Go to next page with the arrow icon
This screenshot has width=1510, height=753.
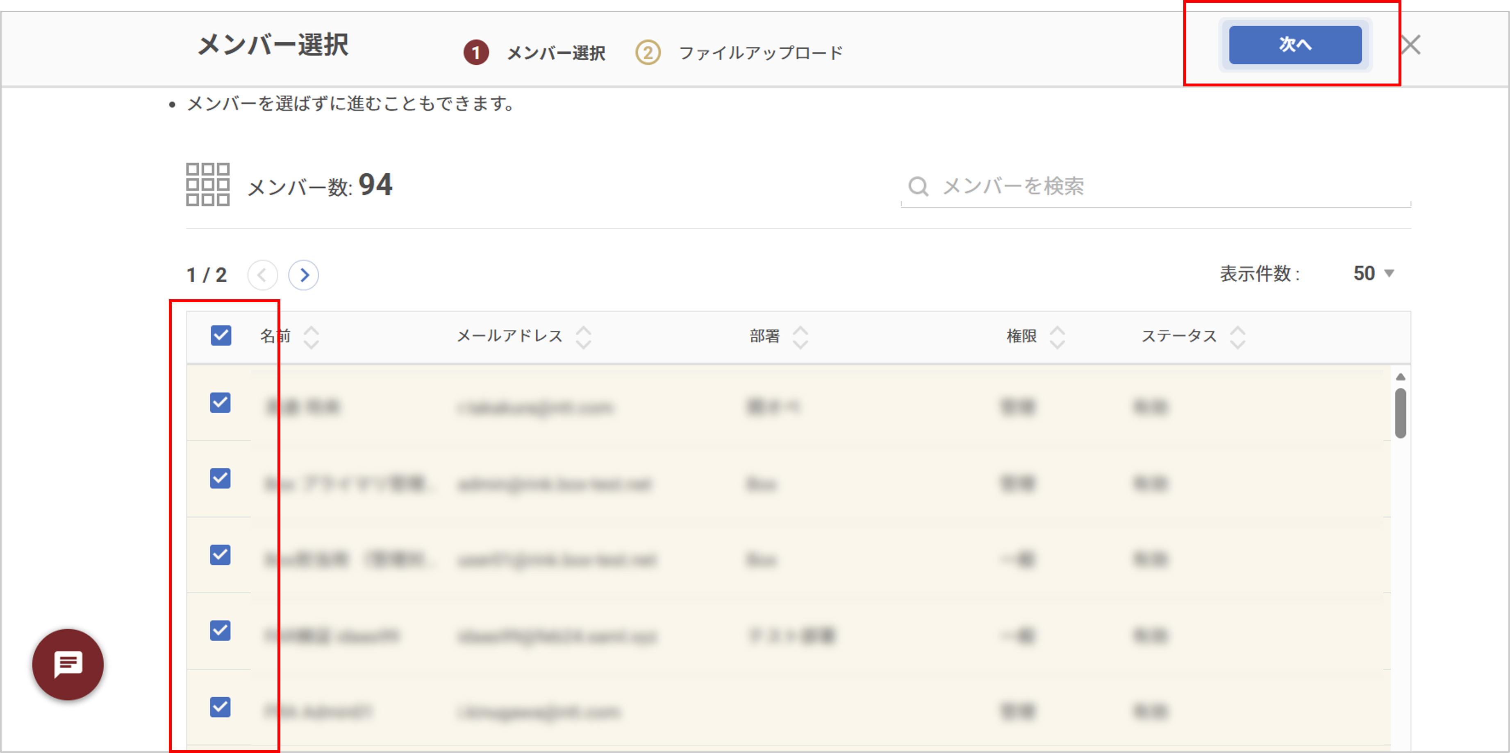pyautogui.click(x=304, y=275)
